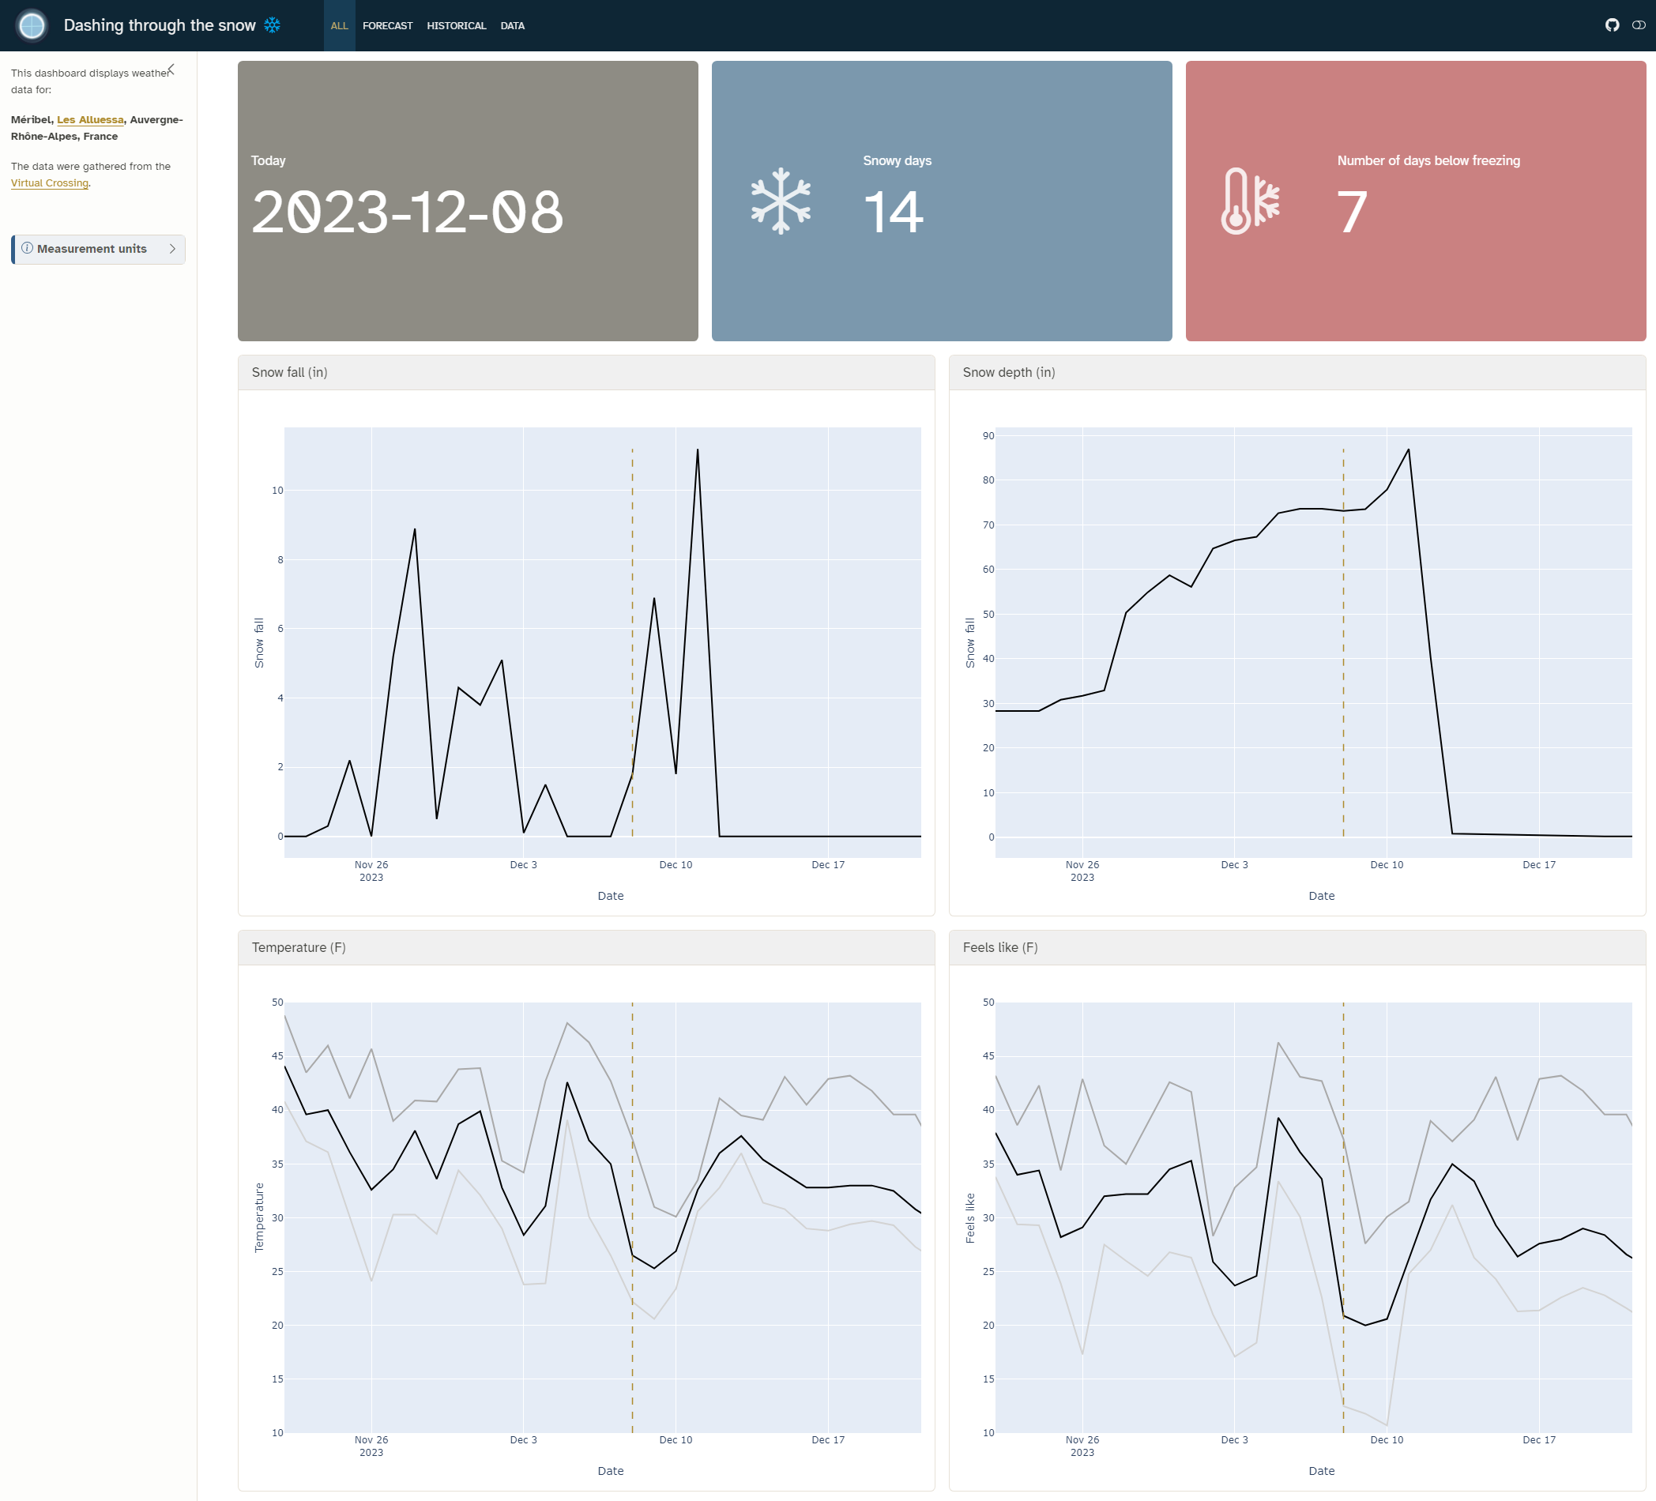Switch to the ALL tab
This screenshot has height=1501, width=1656.
(339, 26)
